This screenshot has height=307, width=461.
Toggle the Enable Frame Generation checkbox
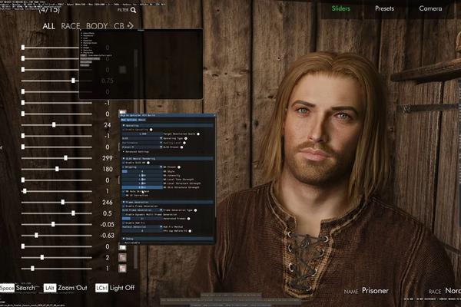(x=124, y=206)
